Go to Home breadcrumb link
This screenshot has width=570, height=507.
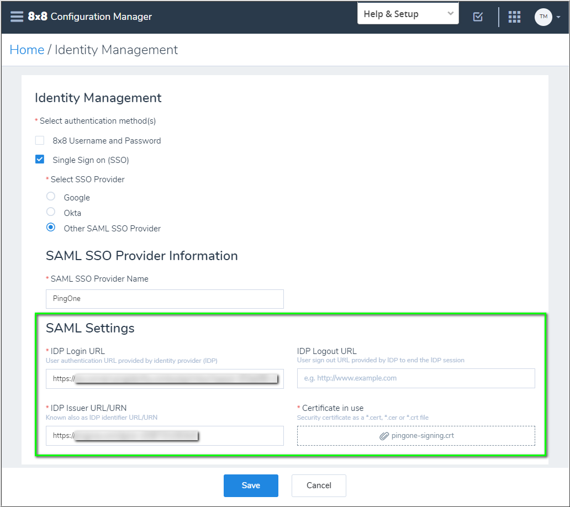[x=27, y=50]
